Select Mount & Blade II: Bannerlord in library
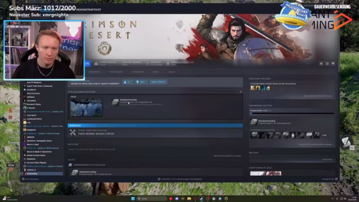This screenshot has height=202, width=359. click(39, 151)
